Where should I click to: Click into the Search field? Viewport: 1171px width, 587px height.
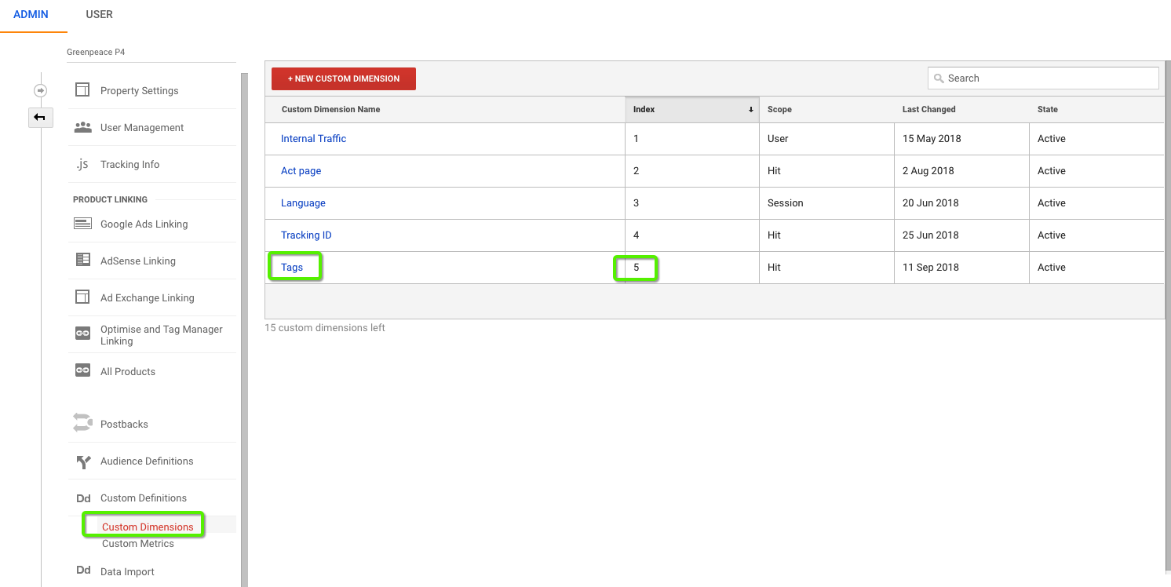pyautogui.click(x=1043, y=78)
